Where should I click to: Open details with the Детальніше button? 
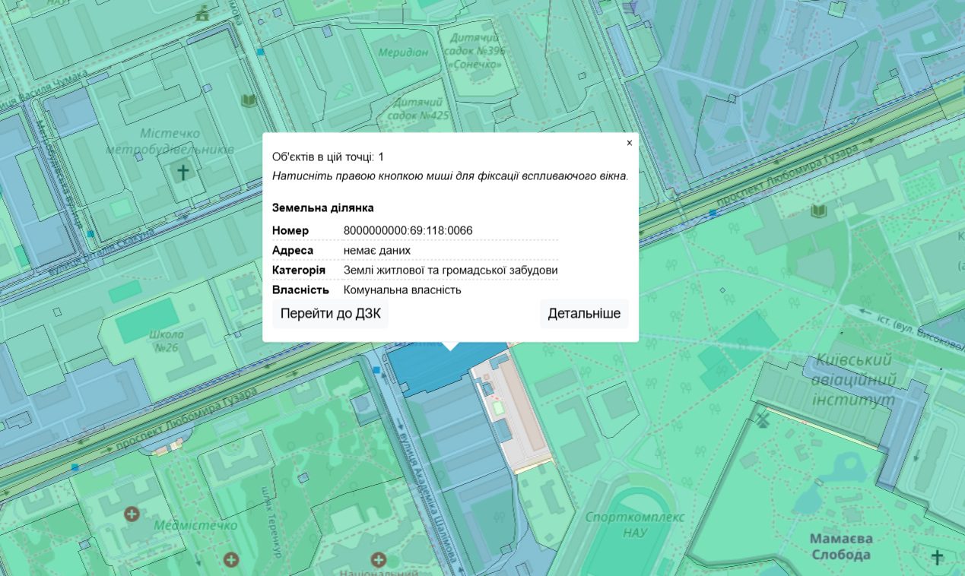[584, 314]
